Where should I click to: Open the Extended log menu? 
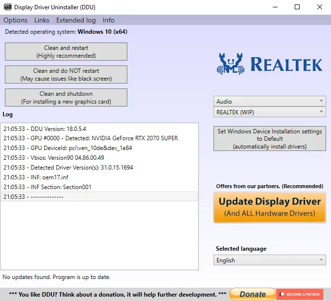click(76, 20)
